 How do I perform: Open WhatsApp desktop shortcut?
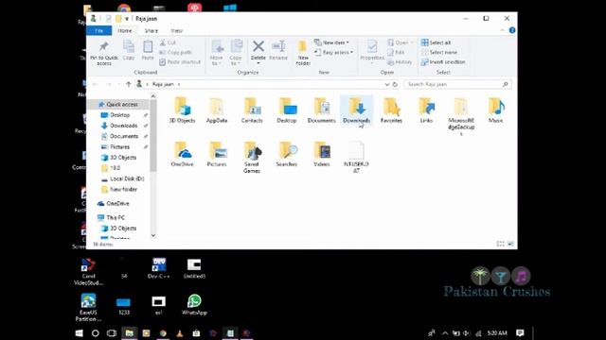(194, 304)
